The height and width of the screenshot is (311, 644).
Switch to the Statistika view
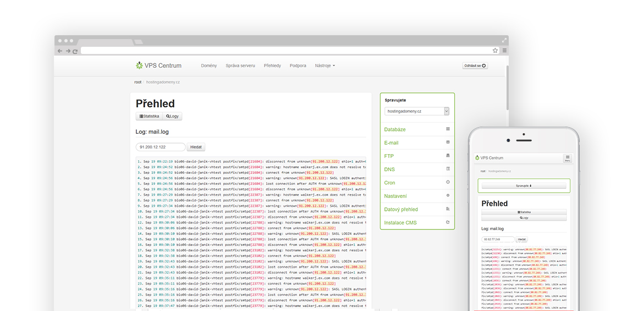pyautogui.click(x=149, y=116)
